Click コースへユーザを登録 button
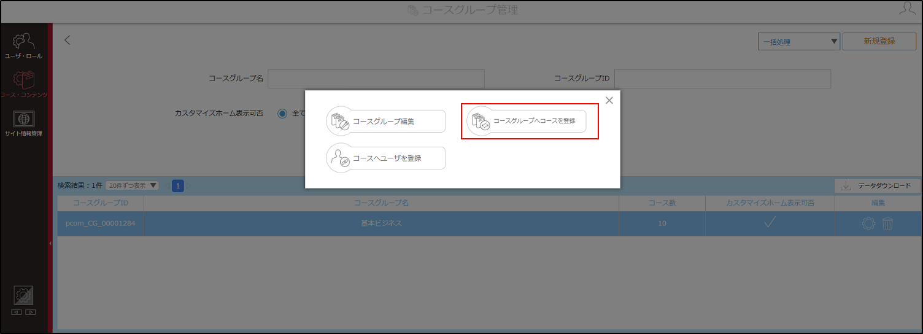 (386, 158)
